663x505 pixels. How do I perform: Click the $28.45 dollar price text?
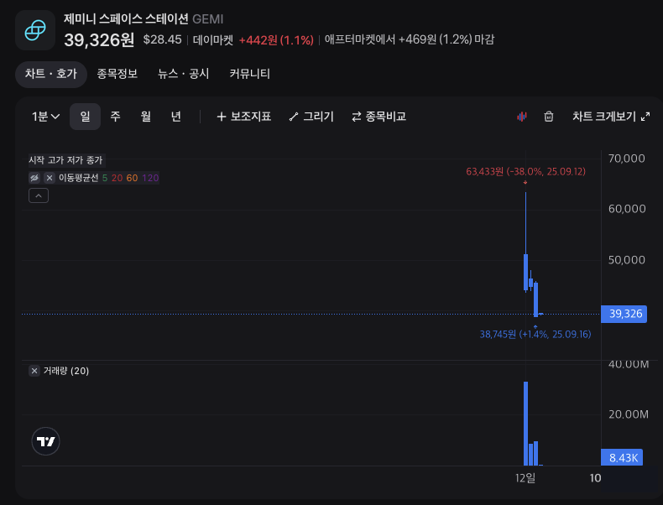click(162, 39)
